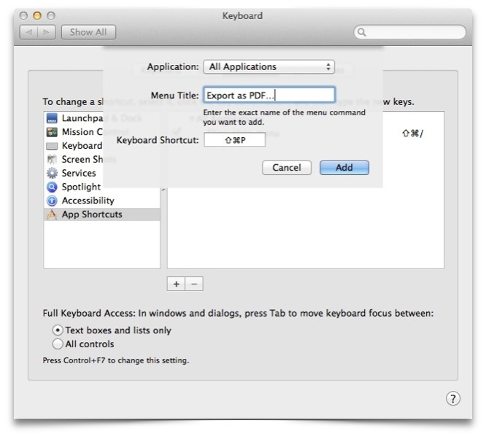Click the Cancel button
This screenshot has height=434, width=486.
click(x=287, y=168)
